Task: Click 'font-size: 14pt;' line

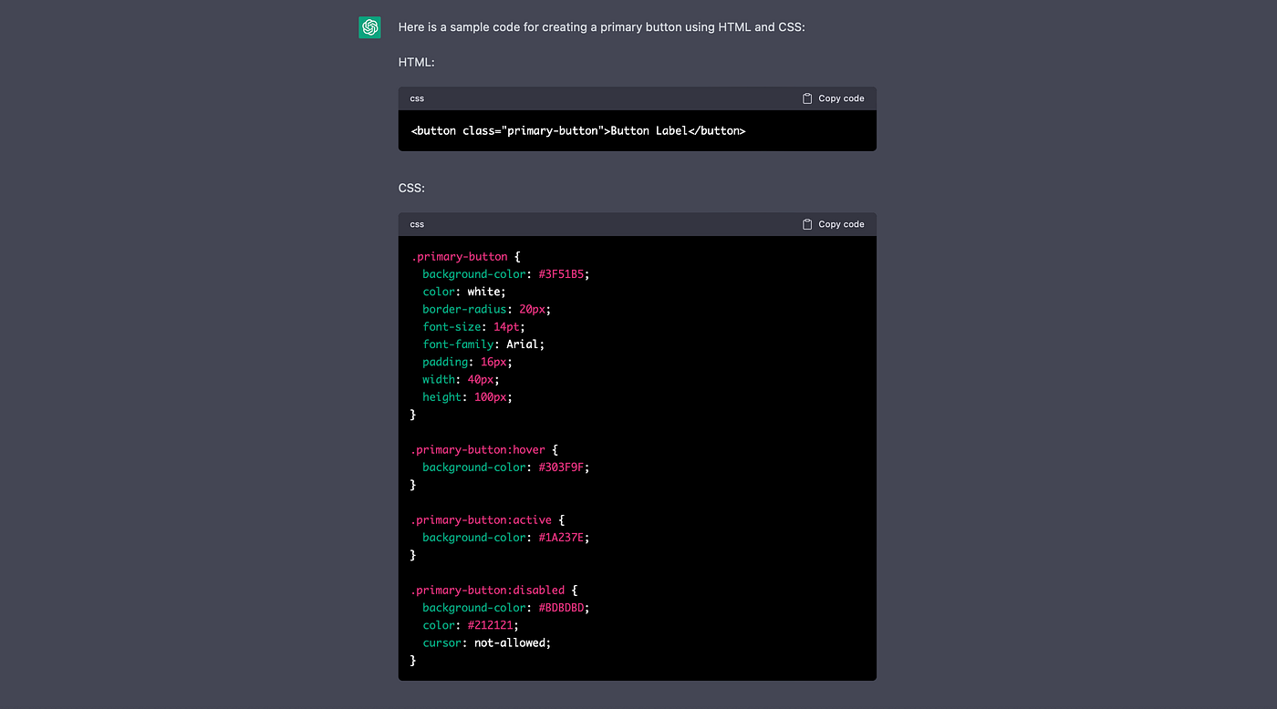Action: pyautogui.click(x=474, y=327)
